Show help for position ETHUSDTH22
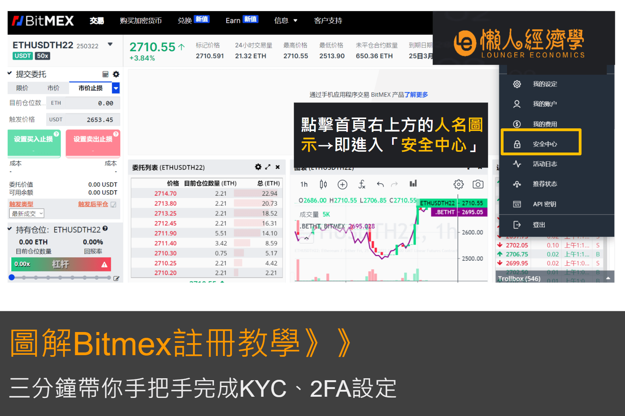 105,228
